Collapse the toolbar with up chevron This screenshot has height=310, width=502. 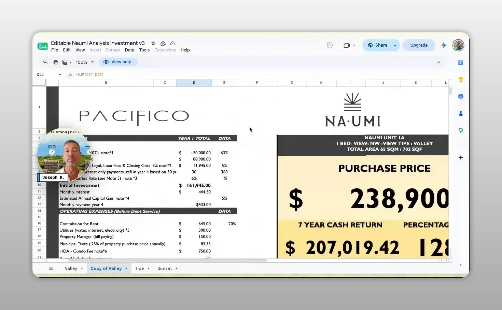click(x=439, y=62)
